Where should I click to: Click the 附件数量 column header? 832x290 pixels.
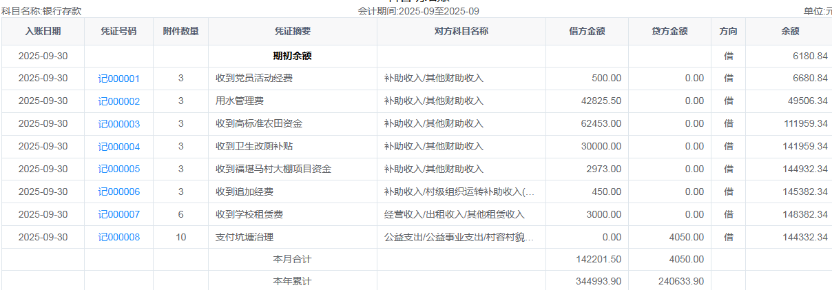click(x=180, y=32)
